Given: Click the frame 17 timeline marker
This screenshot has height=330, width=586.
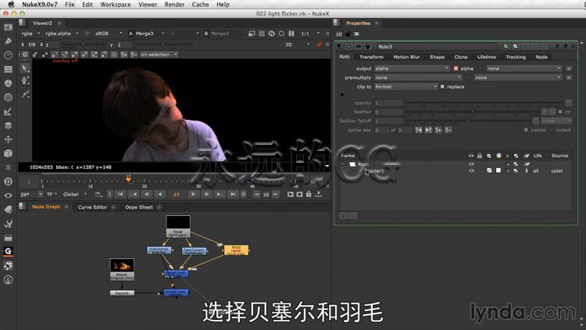Looking at the screenshot, I should point(128,179).
